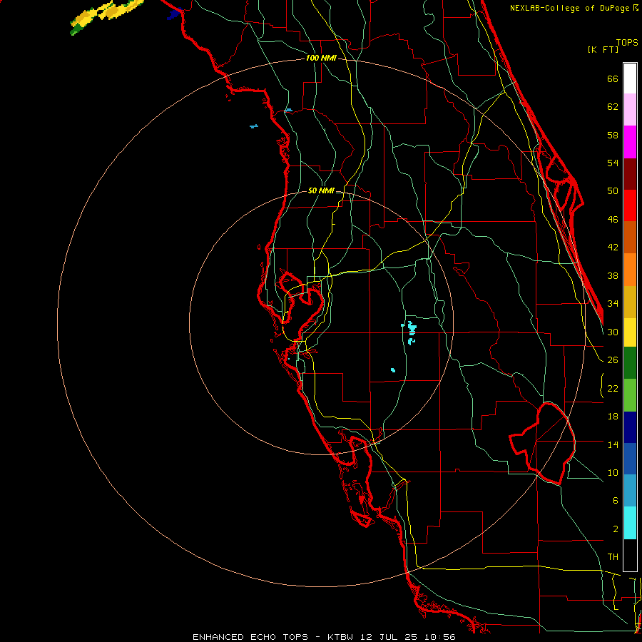
Task: Click the bright red legend swatch
Action: pyautogui.click(x=630, y=205)
